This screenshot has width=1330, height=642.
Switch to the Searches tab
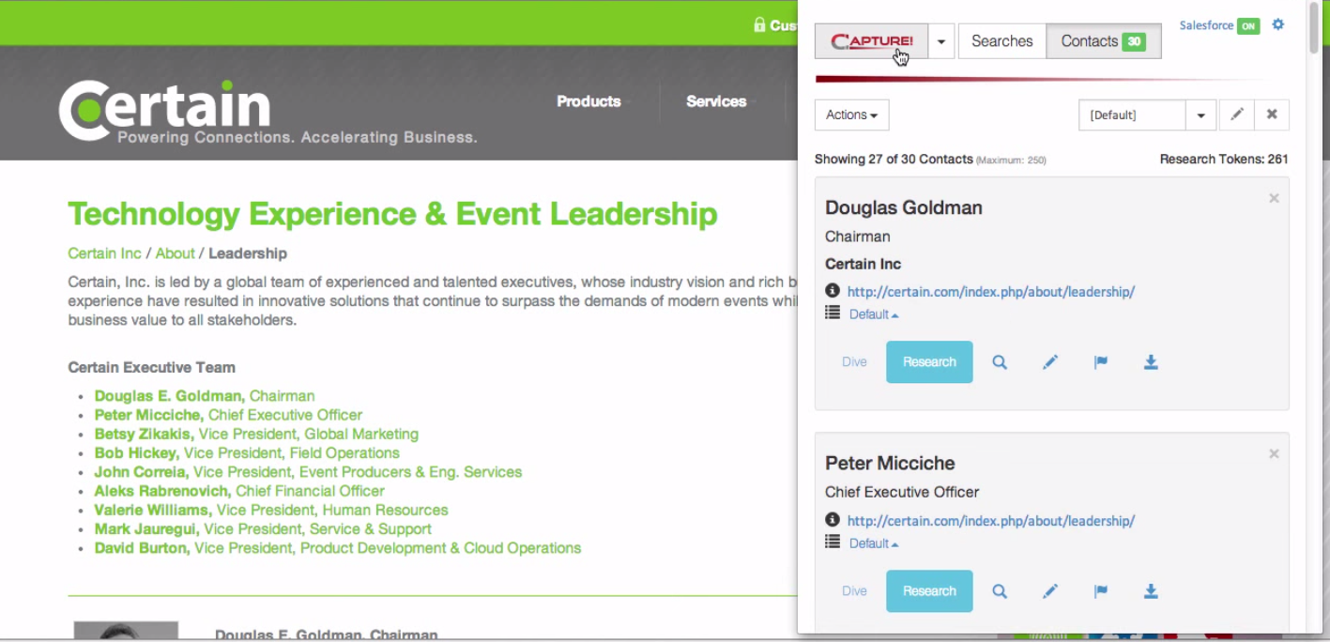pos(1001,41)
